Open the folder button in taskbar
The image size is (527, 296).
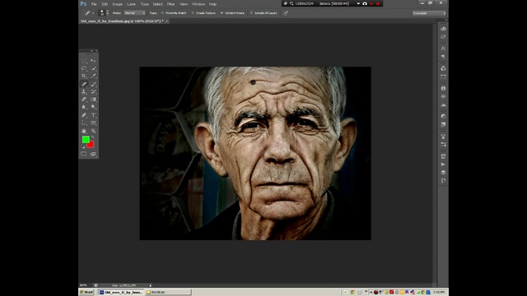point(168,292)
